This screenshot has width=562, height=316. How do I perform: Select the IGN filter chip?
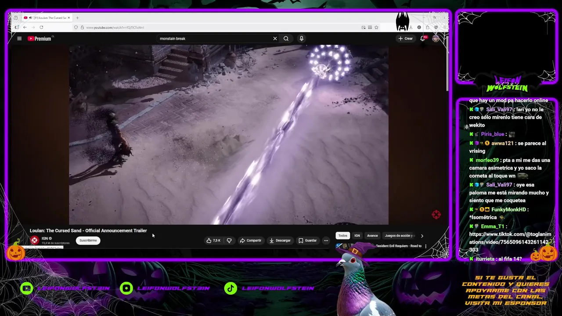tap(357, 236)
